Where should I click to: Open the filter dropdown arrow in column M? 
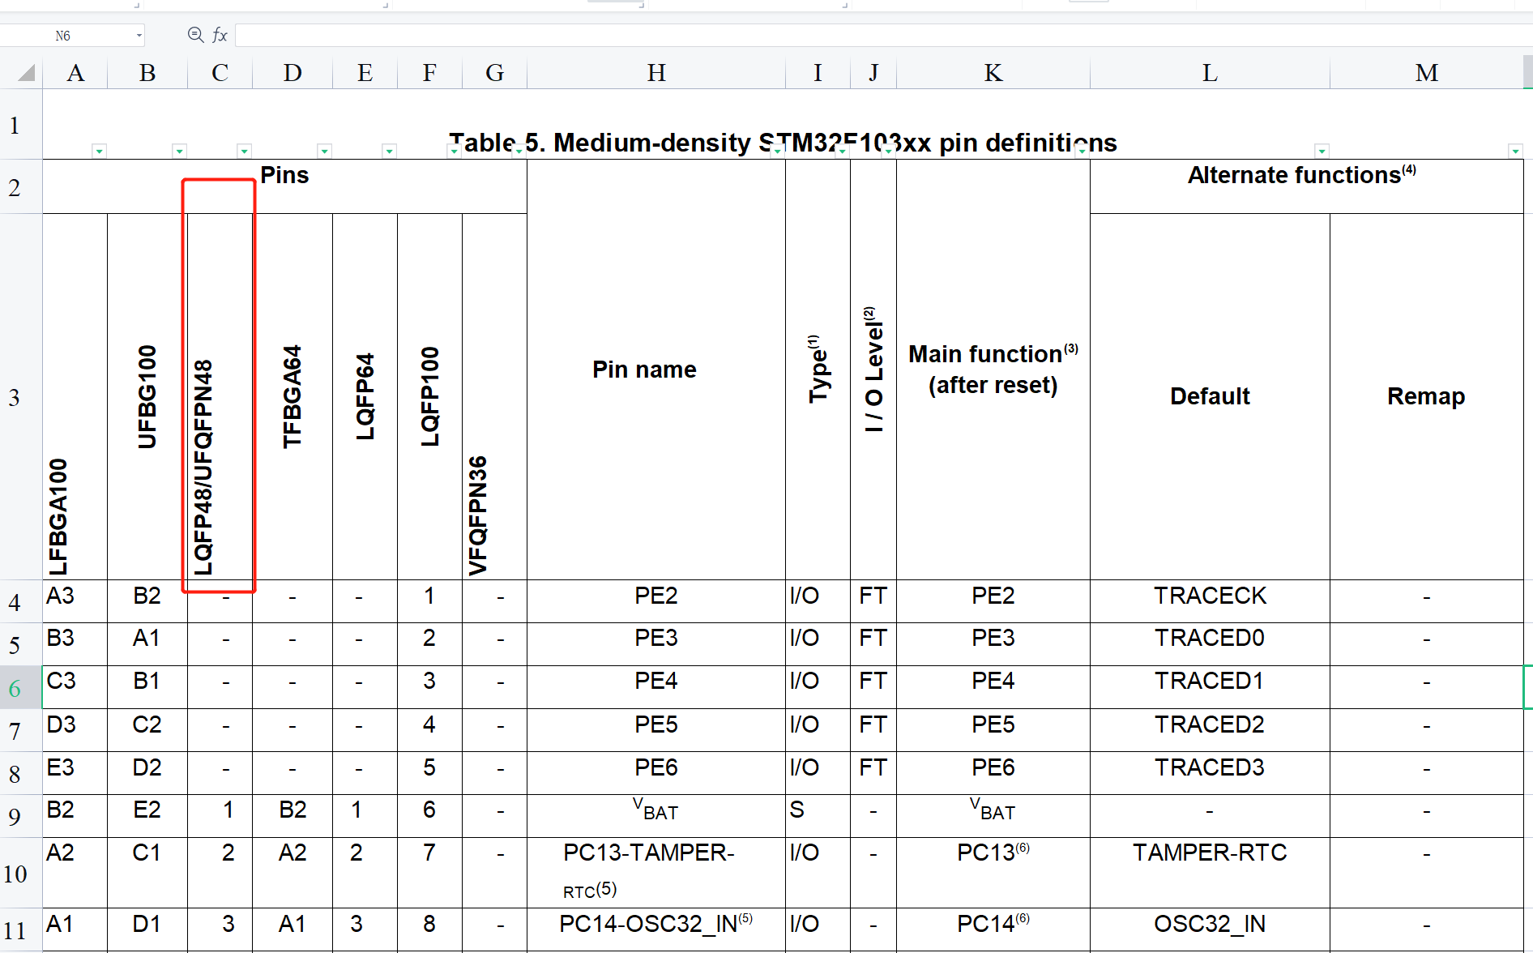(1515, 151)
